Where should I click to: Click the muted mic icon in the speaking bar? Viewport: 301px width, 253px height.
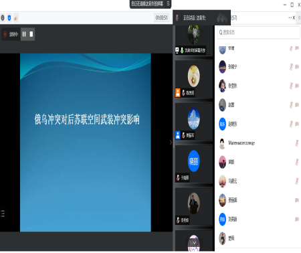(x=177, y=17)
